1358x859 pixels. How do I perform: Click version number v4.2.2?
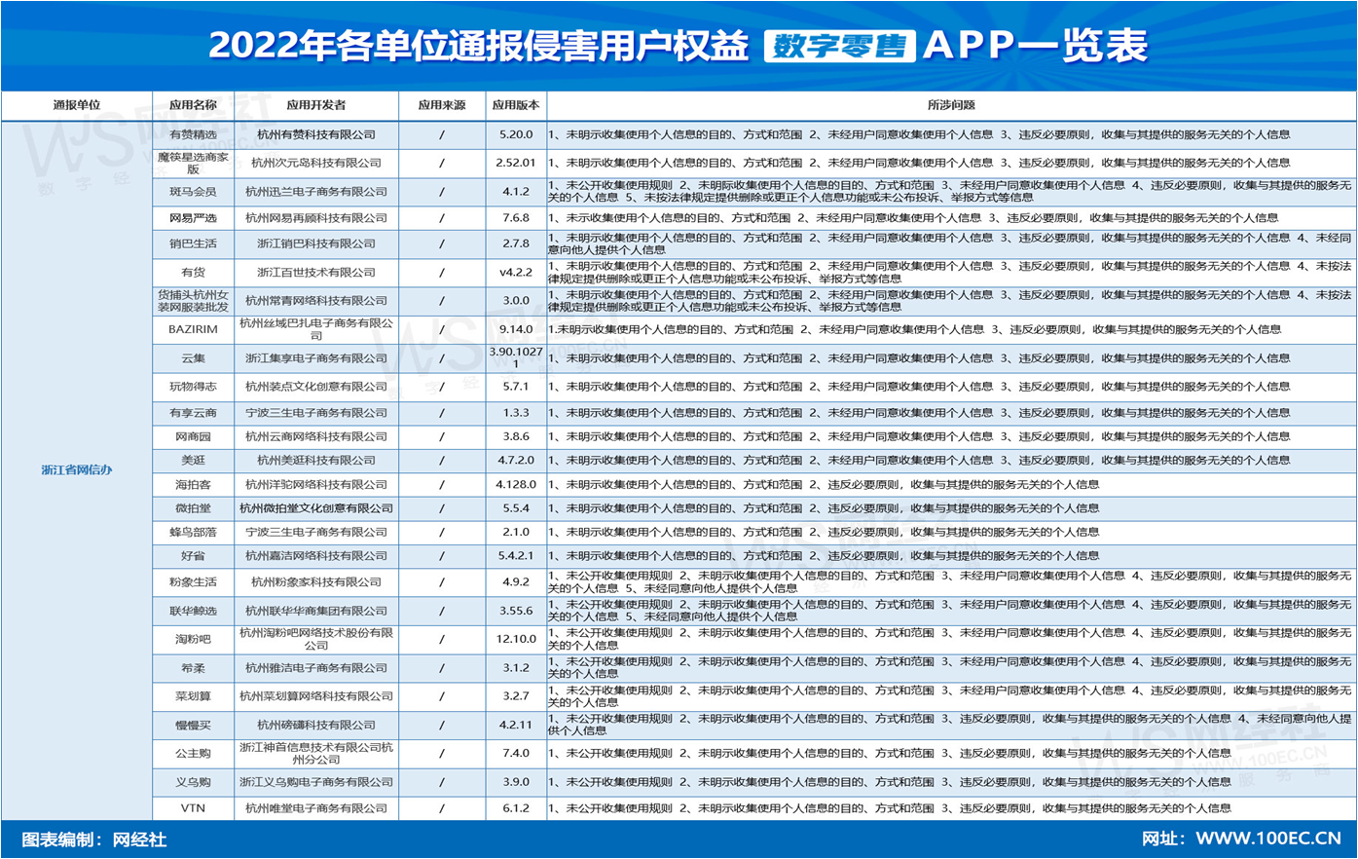[516, 273]
